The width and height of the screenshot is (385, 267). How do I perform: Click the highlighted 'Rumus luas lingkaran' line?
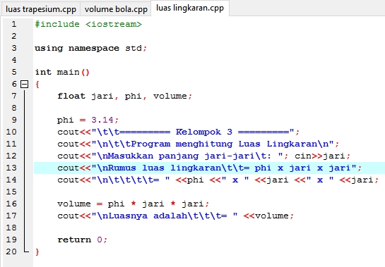coord(209,168)
